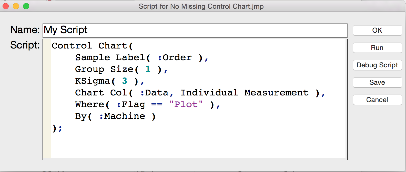Maximize the window using green button
Viewport: 406px width, 172px height.
[26, 6]
